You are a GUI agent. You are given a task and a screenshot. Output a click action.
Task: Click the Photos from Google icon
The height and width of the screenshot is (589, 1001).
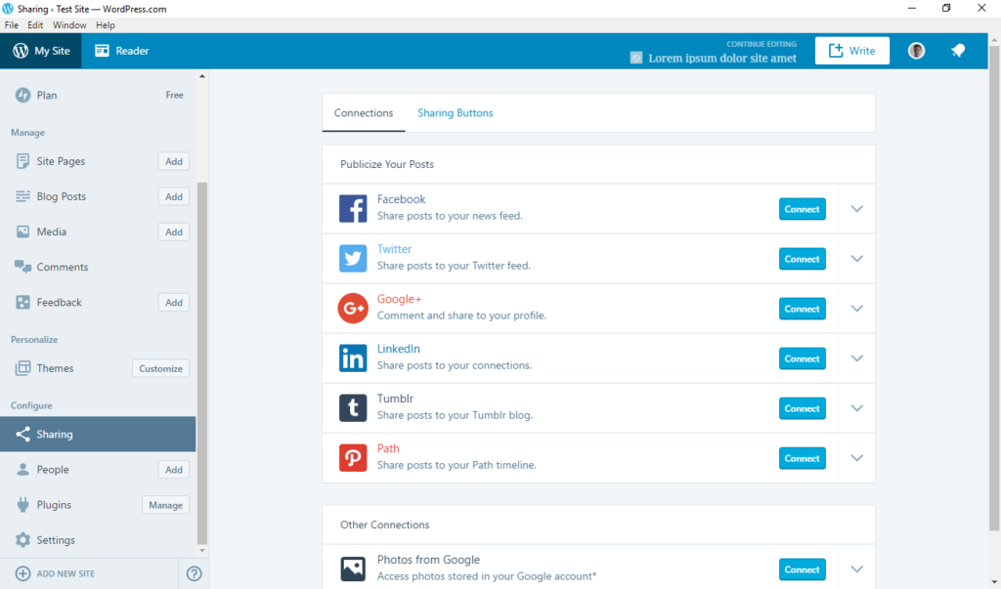tap(353, 568)
